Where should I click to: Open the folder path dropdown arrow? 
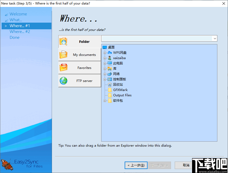(x=215, y=38)
